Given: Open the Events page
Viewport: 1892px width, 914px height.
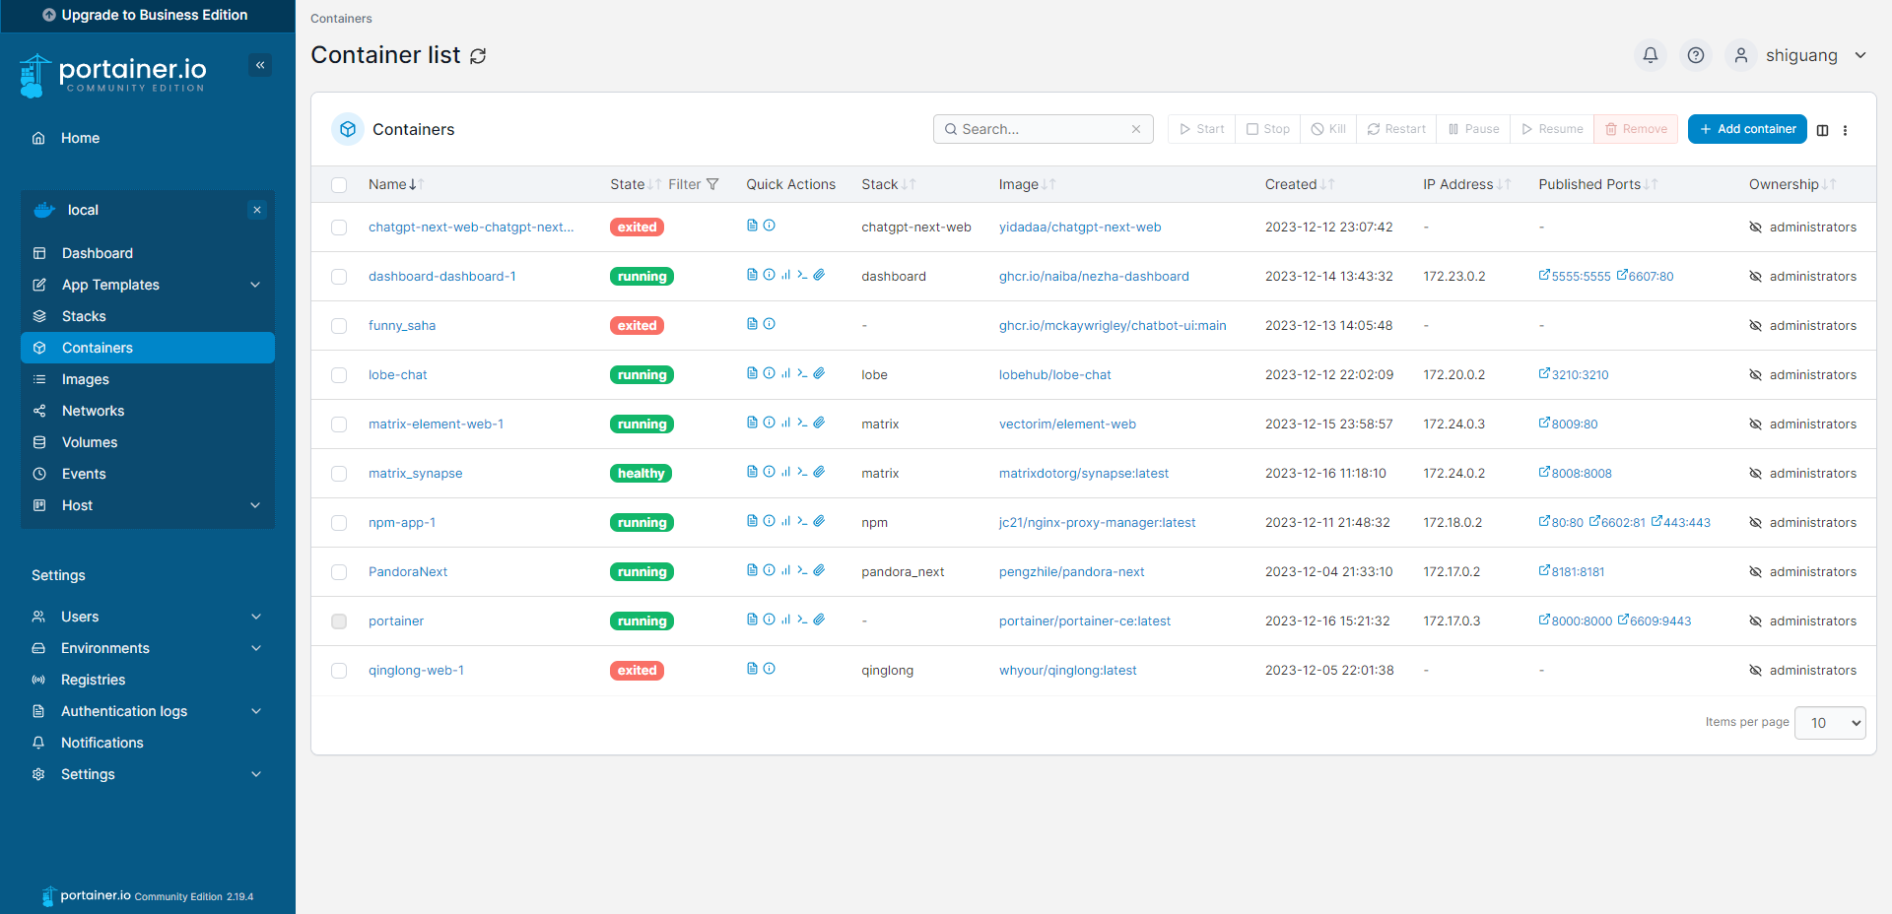Looking at the screenshot, I should (x=148, y=474).
